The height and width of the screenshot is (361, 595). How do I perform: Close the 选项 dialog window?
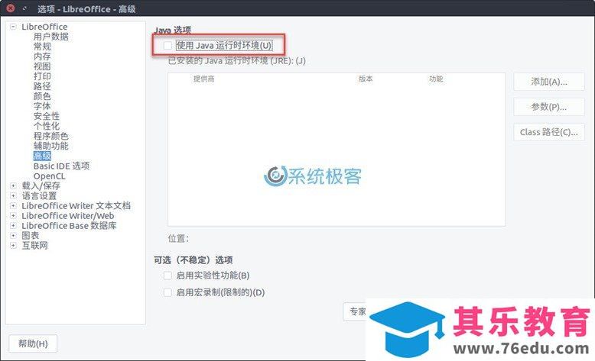point(11,8)
